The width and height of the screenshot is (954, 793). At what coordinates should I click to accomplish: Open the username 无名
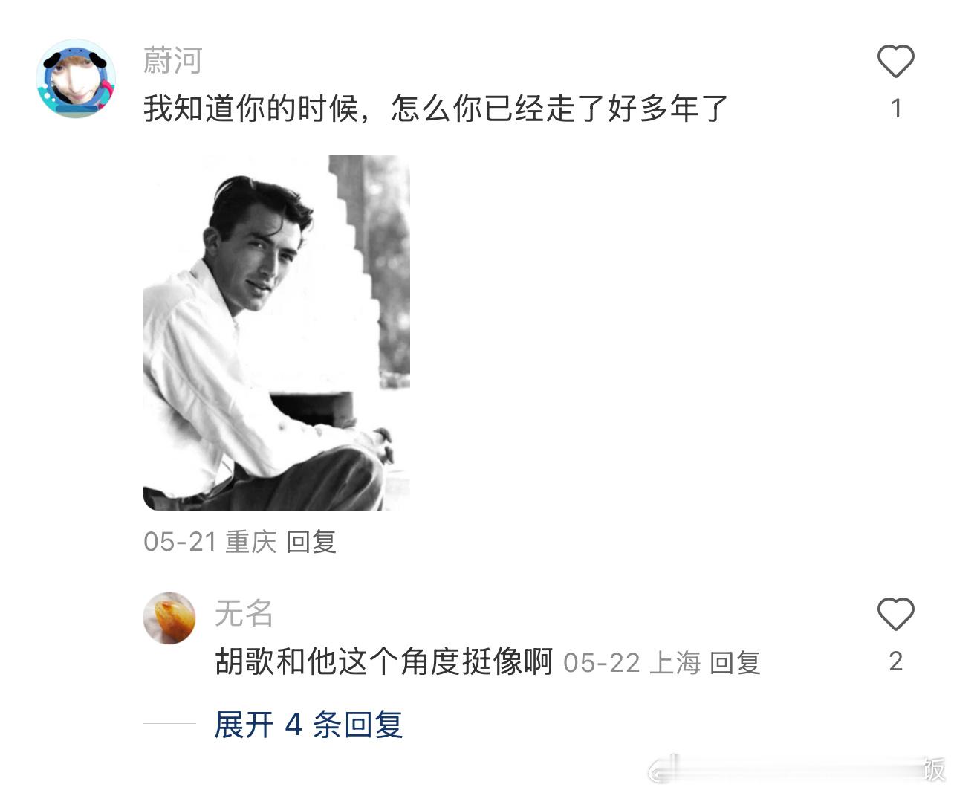[x=244, y=613]
